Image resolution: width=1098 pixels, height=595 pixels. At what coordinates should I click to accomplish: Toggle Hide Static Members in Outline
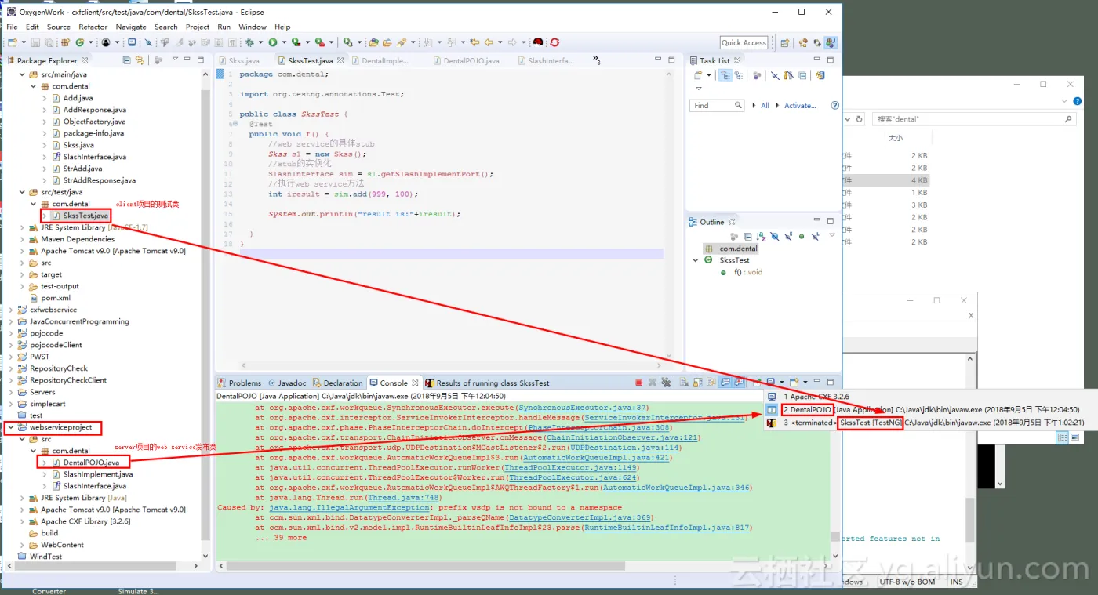coord(788,236)
